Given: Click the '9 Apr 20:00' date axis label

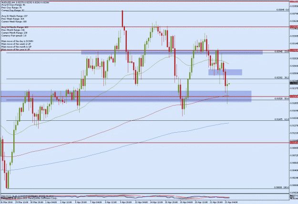Looking at the screenshot, I should (x=125, y=202).
